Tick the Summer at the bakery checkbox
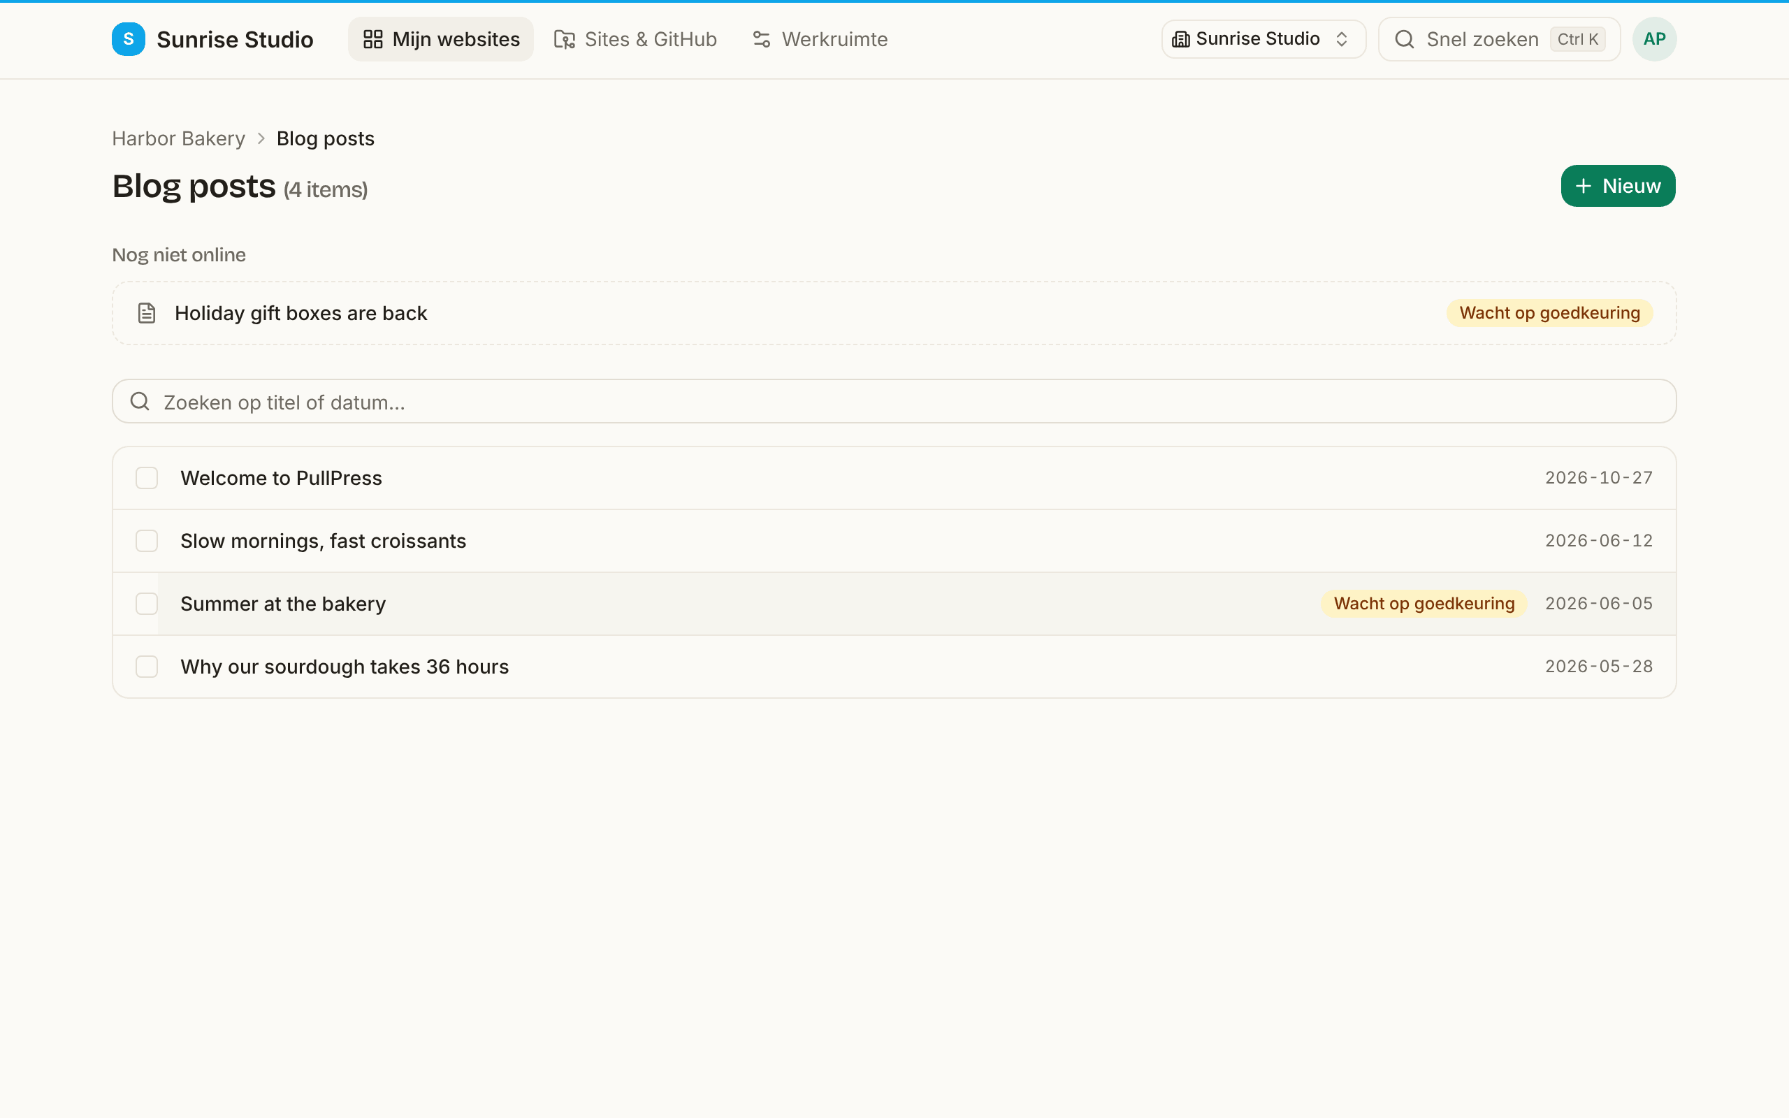The height and width of the screenshot is (1118, 1789). (x=146, y=603)
